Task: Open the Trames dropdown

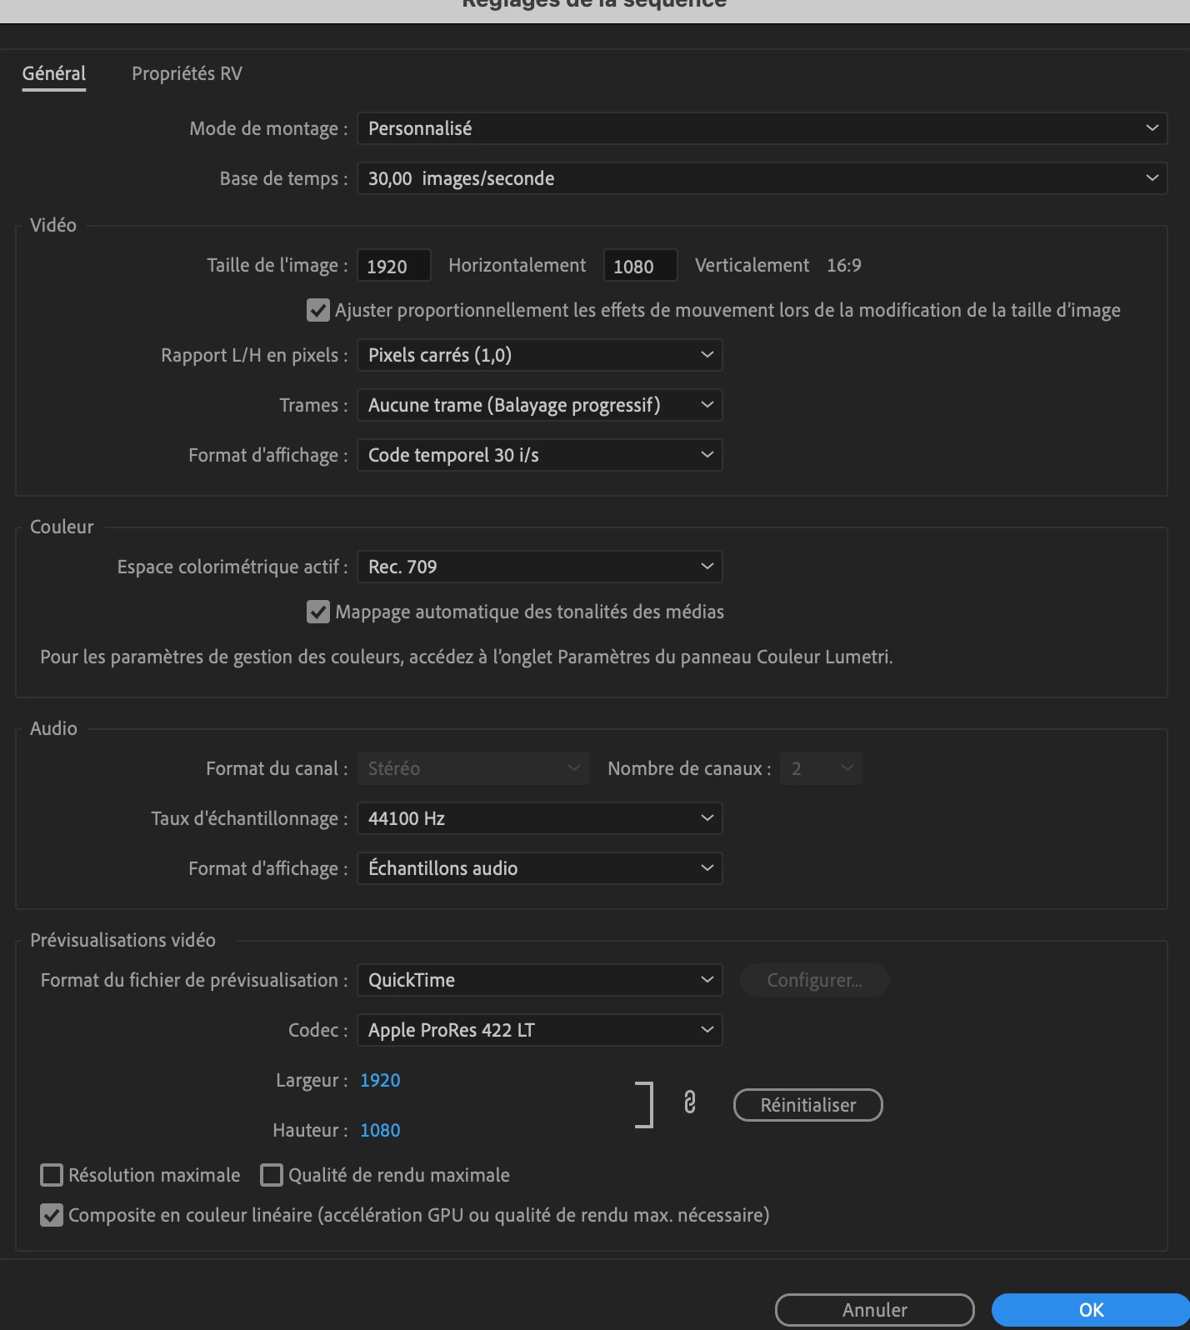Action: [x=539, y=405]
